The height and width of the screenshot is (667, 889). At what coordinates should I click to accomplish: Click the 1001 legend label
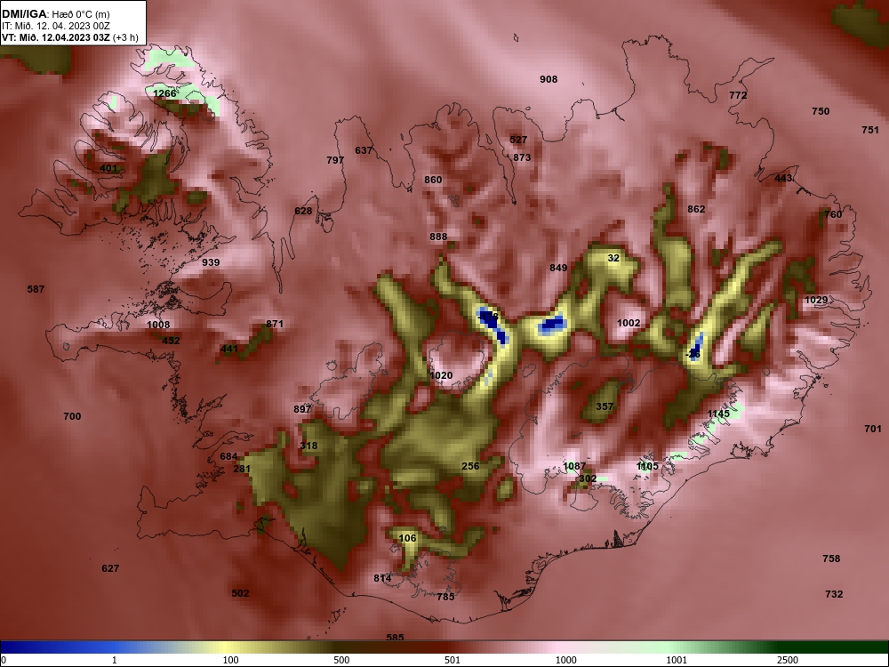(x=677, y=660)
